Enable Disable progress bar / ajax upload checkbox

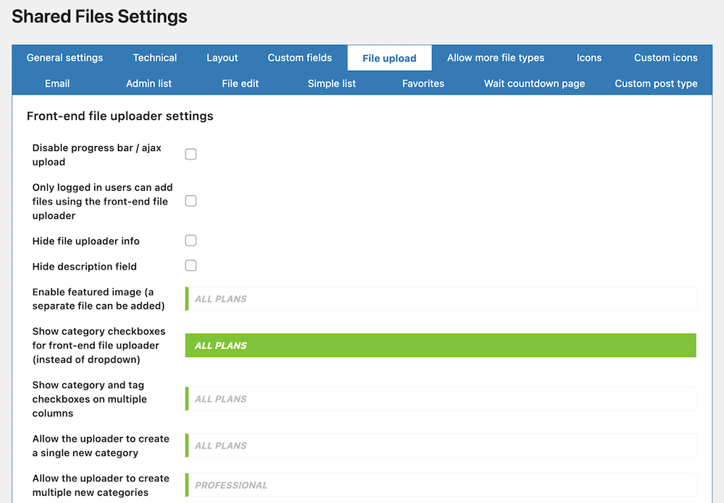(x=190, y=154)
